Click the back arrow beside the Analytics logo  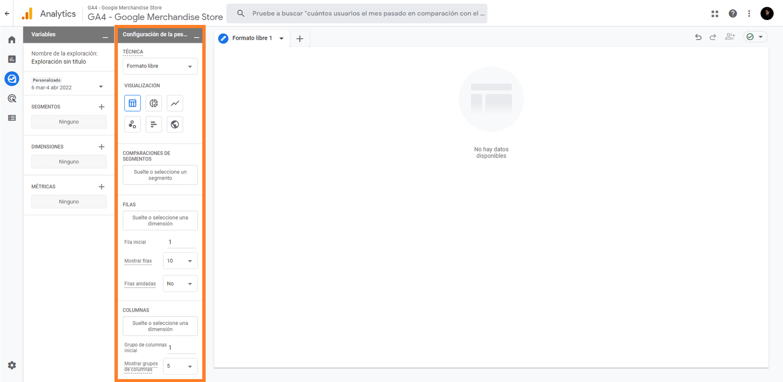[x=7, y=14]
